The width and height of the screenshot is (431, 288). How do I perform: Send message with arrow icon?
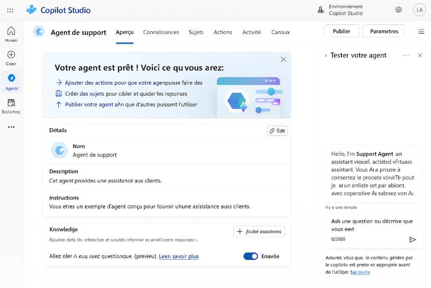tap(412, 240)
